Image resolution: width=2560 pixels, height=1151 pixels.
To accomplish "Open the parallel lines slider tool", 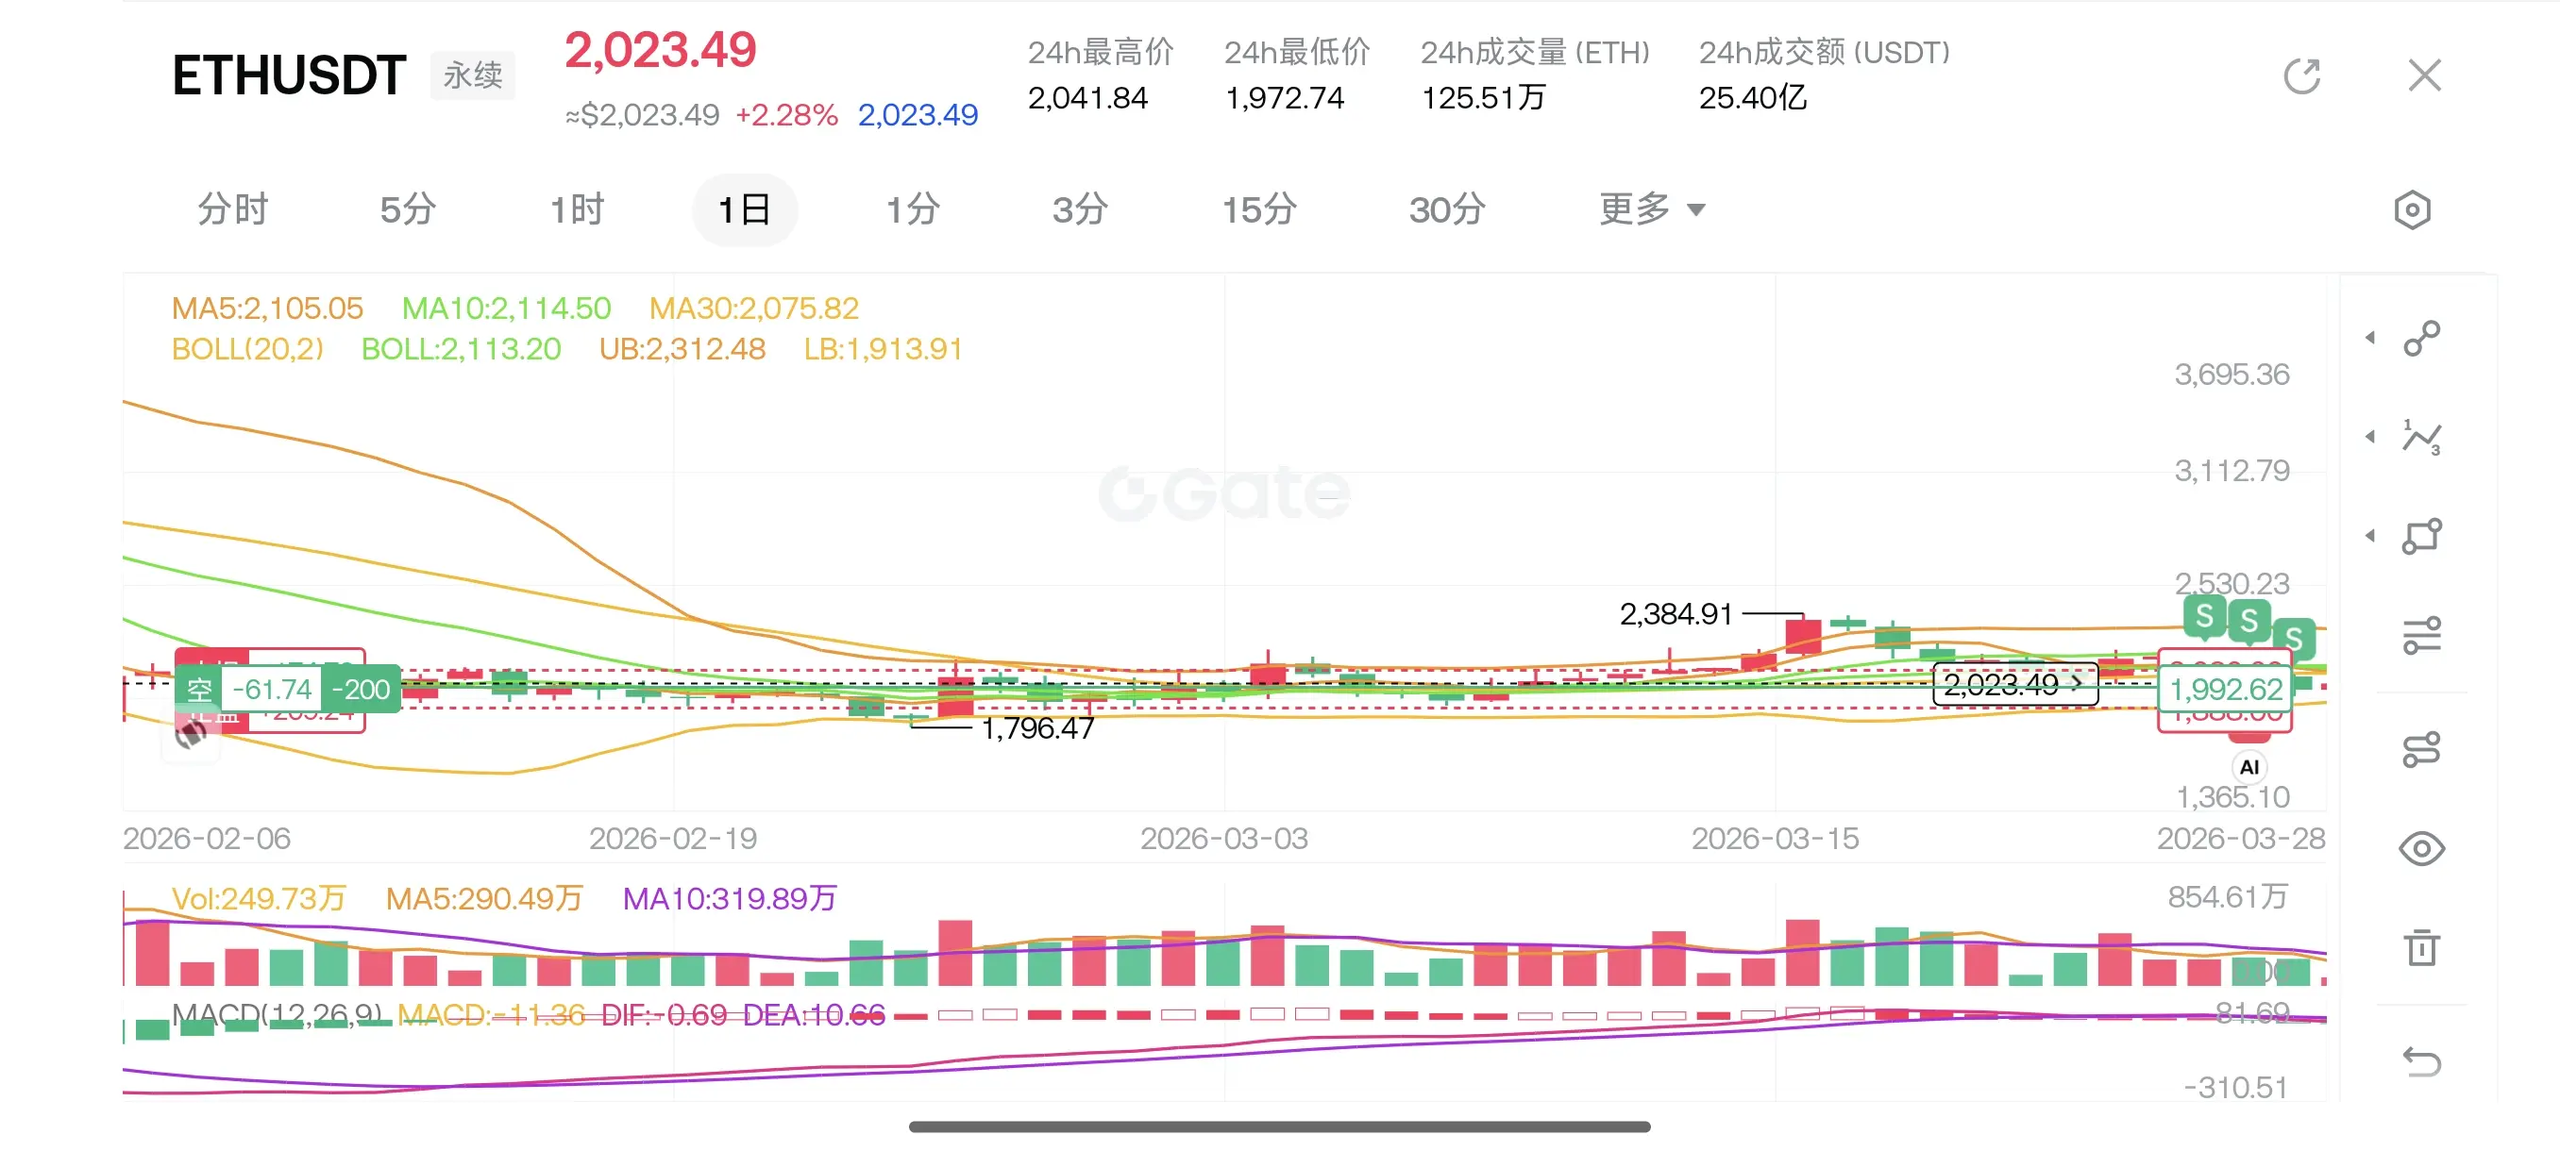I will click(x=2421, y=636).
